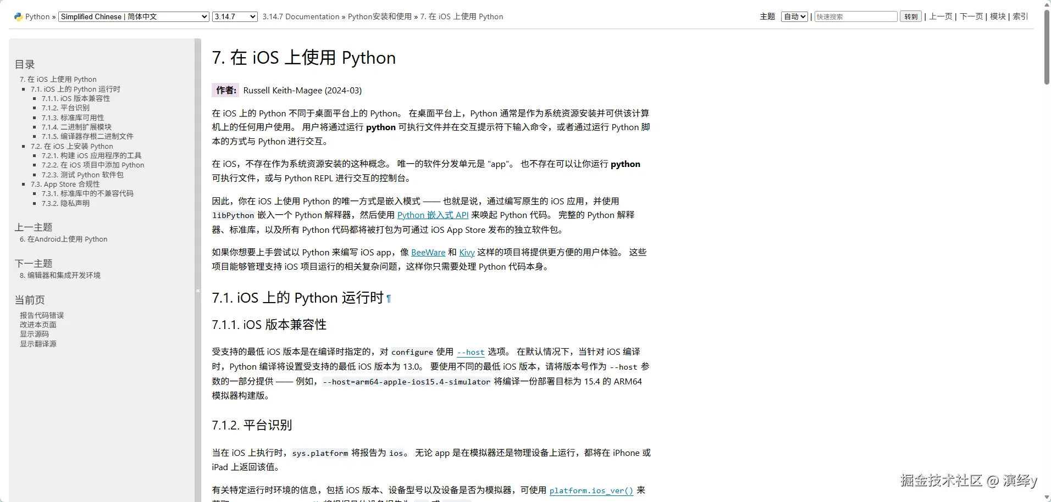Click the page vertical scrollbar thumb
1051x502 pixels.
(x=1047, y=47)
